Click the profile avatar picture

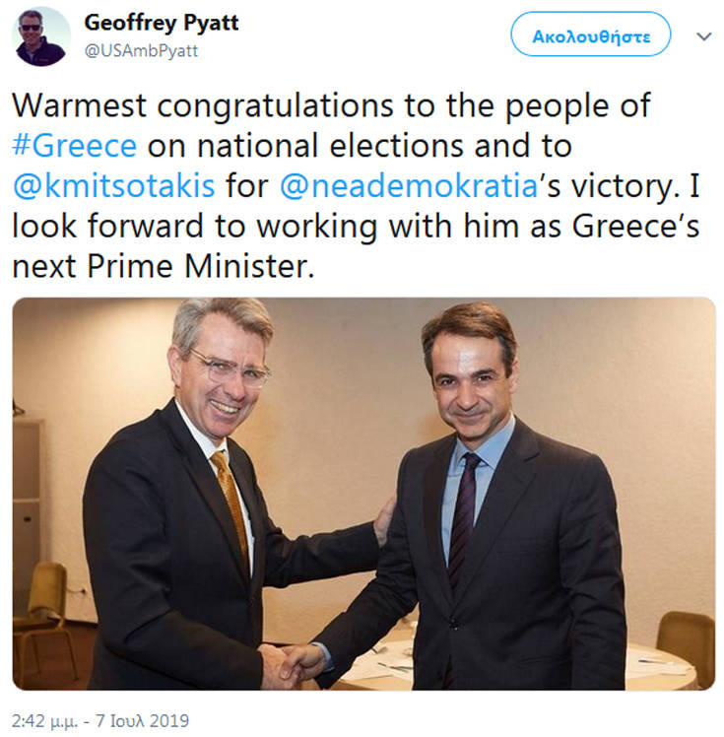40,36
